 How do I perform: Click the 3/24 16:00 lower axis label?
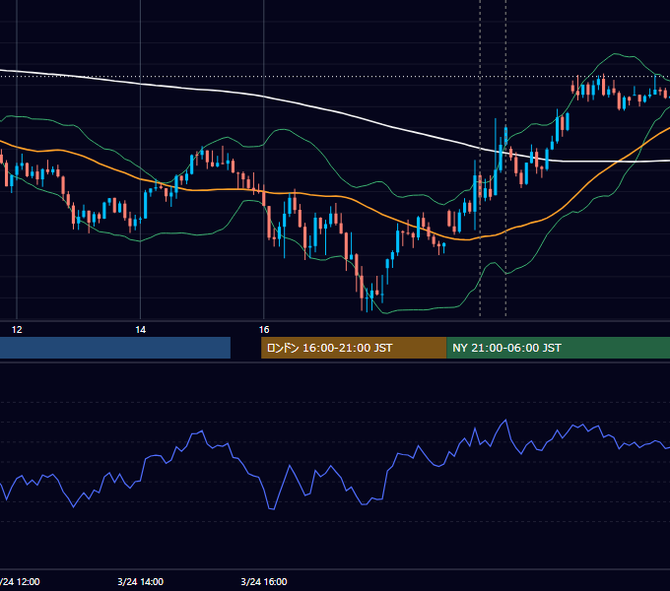pos(264,581)
